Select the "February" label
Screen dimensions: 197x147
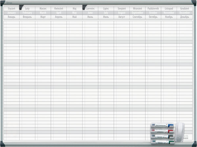click(x=27, y=13)
